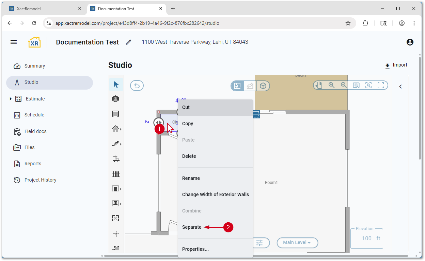
Task: Toggle the elevation view button
Action: pos(250,86)
